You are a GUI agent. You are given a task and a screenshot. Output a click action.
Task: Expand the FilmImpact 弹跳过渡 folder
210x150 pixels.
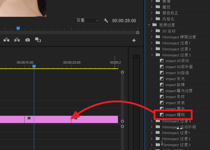(x=152, y=37)
